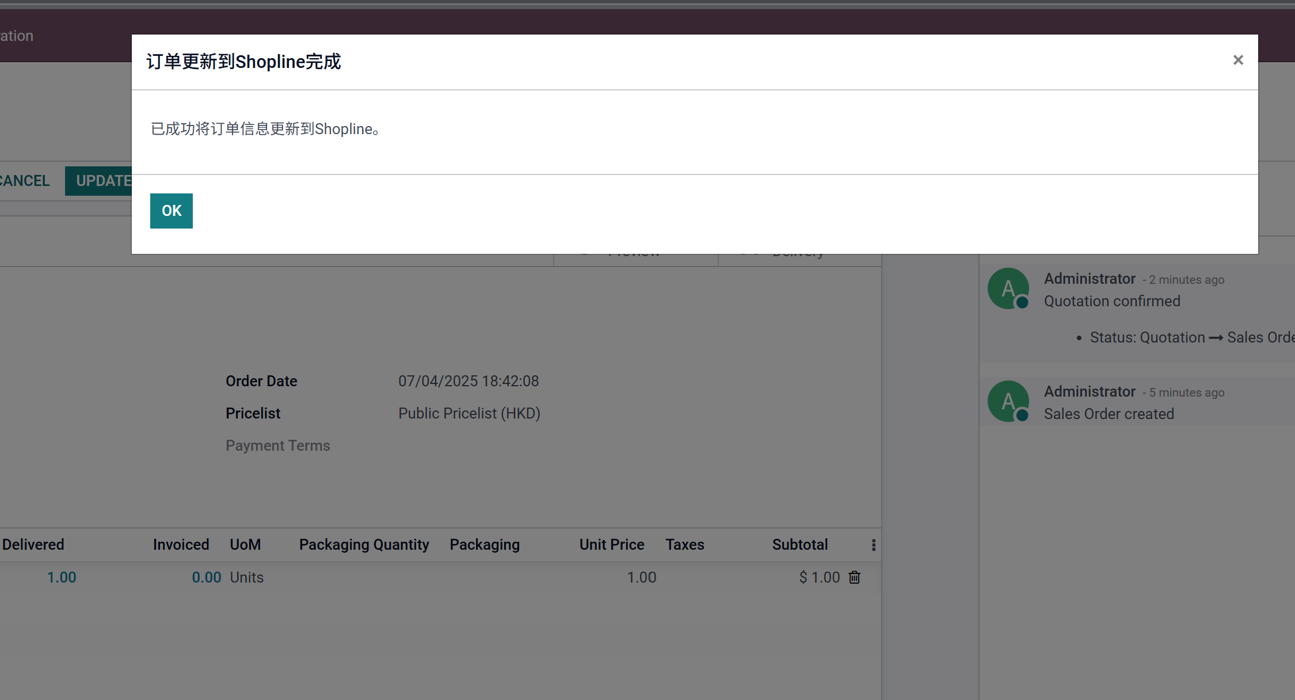Click the status change line Quotation to Sales Order
The image size is (1295, 700).
[x=1192, y=337]
